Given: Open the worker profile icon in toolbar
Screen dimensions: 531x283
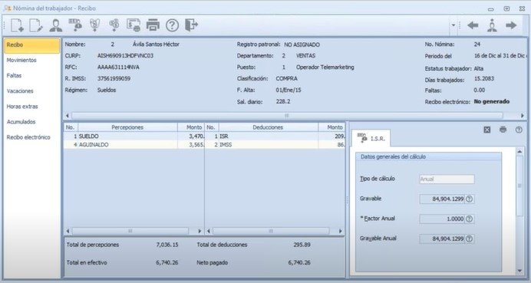Looking at the screenshot, I should (x=55, y=25).
